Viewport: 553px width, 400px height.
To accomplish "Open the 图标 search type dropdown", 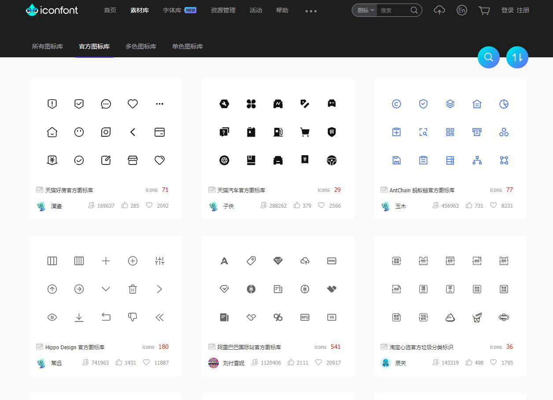I will tap(365, 10).
